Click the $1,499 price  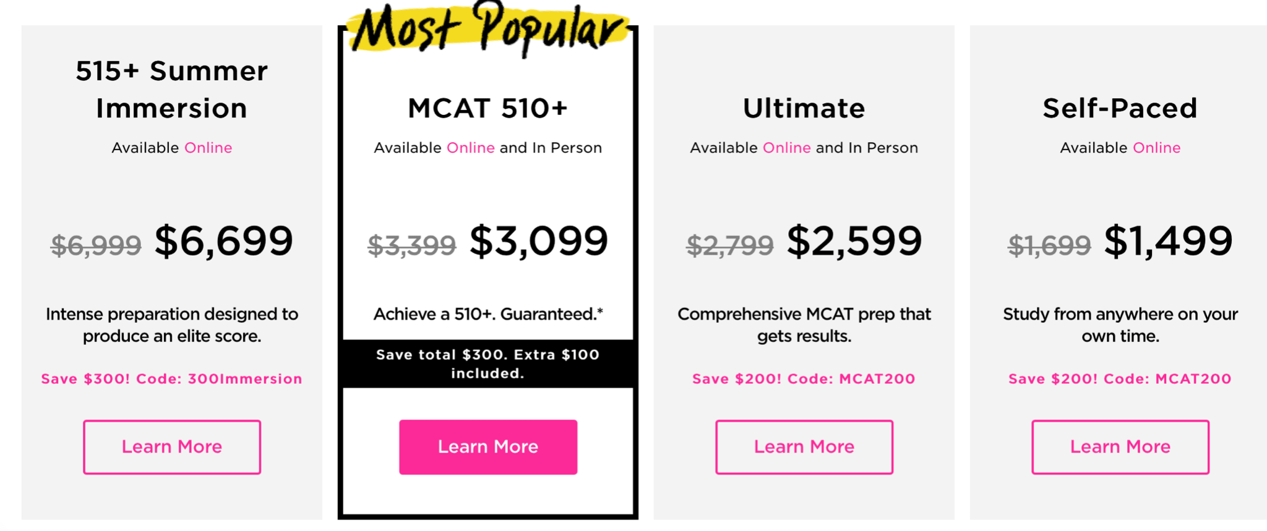click(1169, 241)
